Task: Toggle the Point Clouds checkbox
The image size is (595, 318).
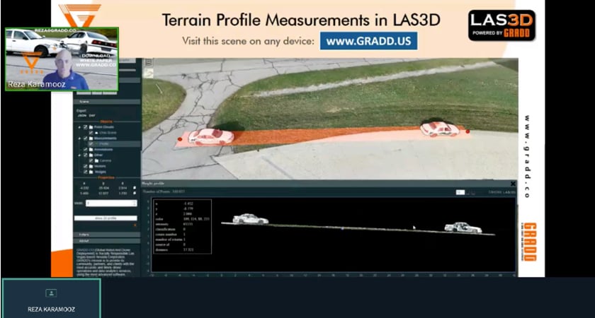Action: (86, 127)
